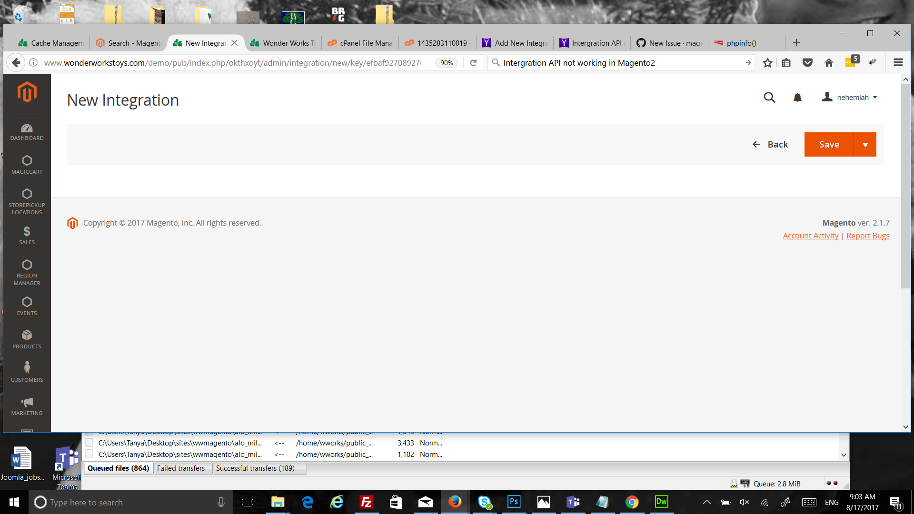Switch to the Failed transfers tab in FileZilla
The image size is (914, 514).
pyautogui.click(x=182, y=468)
